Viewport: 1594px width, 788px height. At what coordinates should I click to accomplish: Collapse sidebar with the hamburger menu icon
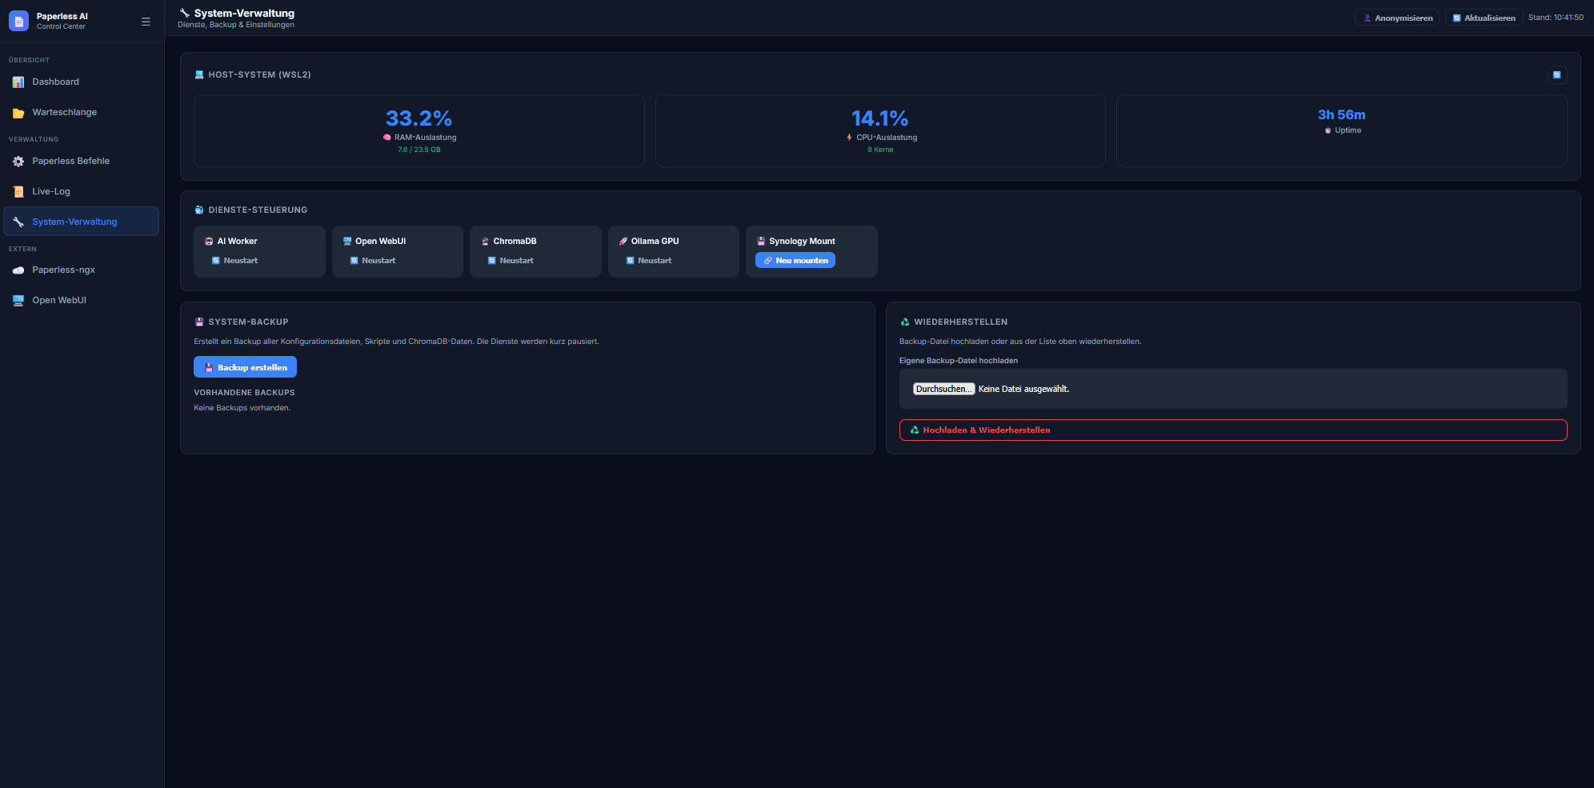(146, 22)
